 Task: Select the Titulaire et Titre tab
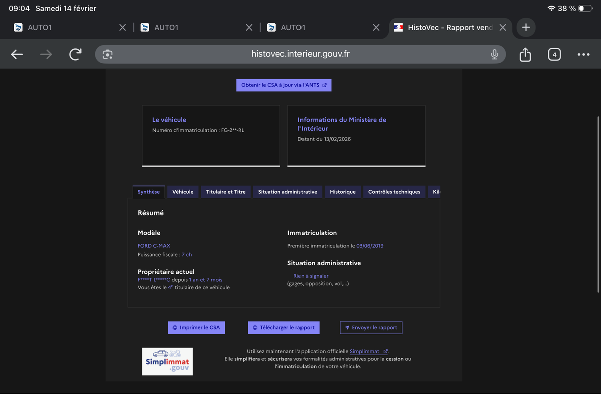click(x=226, y=192)
